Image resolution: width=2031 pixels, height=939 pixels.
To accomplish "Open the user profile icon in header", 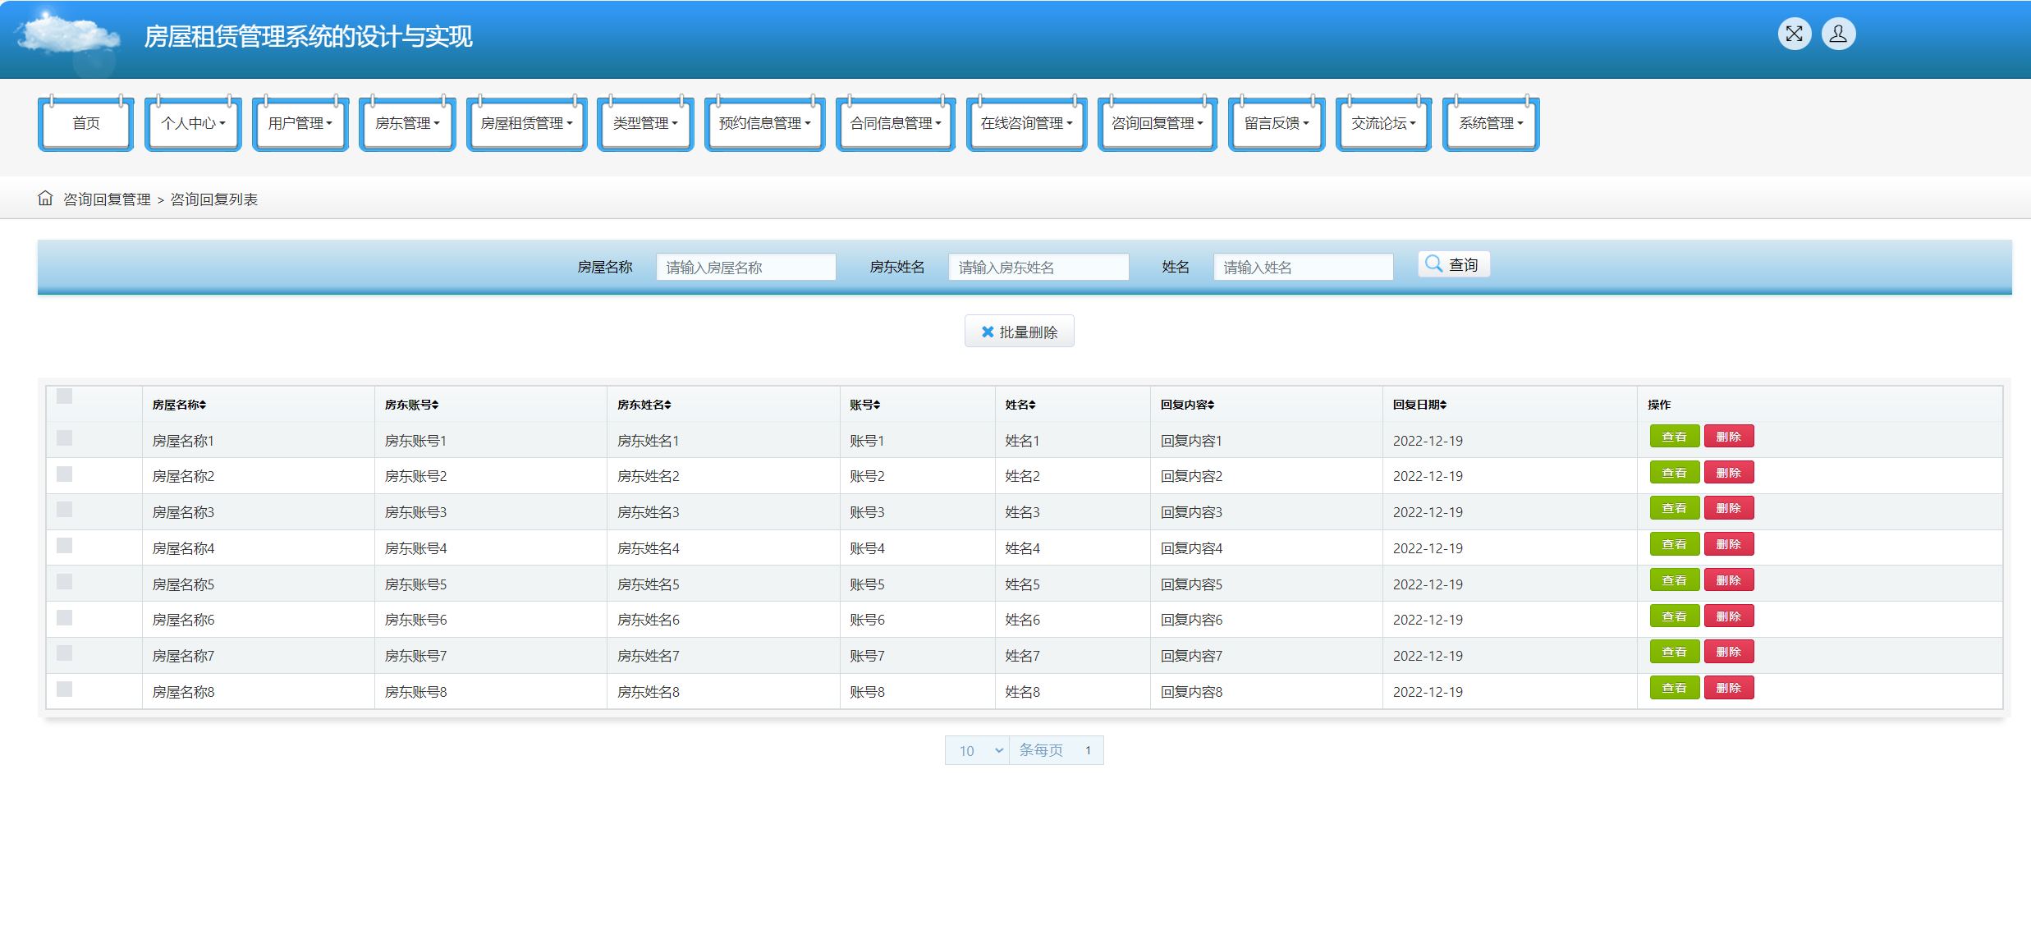I will (1838, 34).
